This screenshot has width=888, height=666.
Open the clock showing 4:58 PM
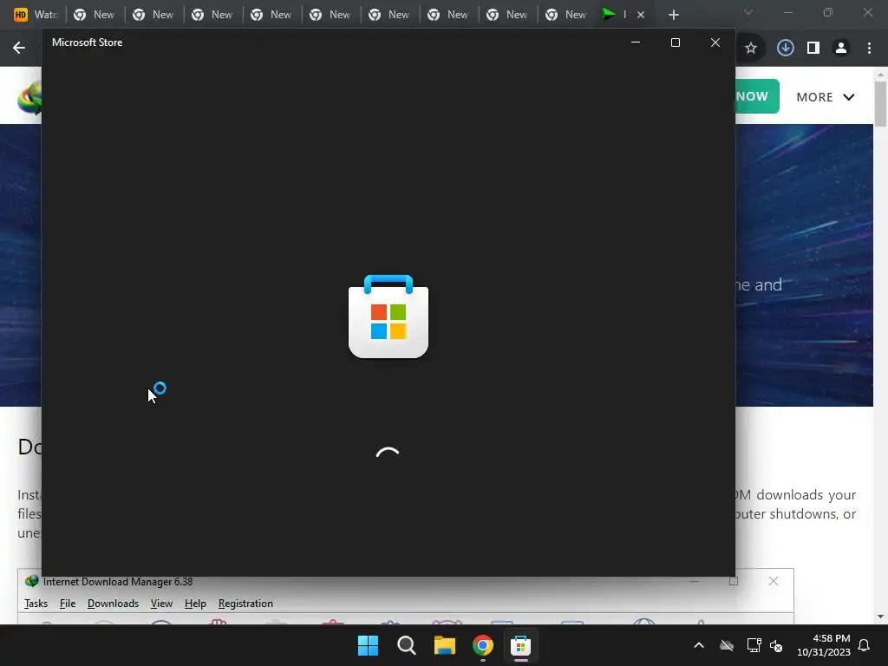pos(824,645)
